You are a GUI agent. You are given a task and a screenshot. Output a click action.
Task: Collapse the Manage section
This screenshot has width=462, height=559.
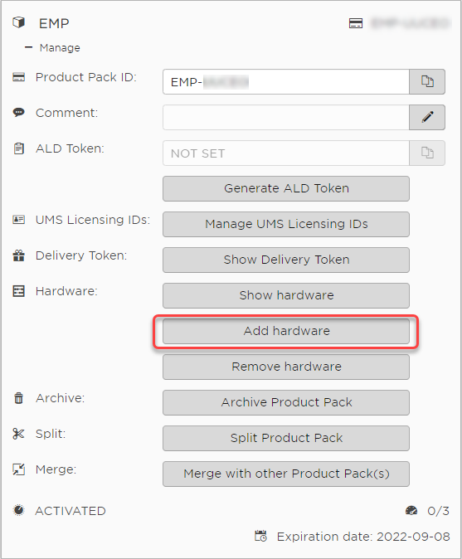tap(28, 47)
